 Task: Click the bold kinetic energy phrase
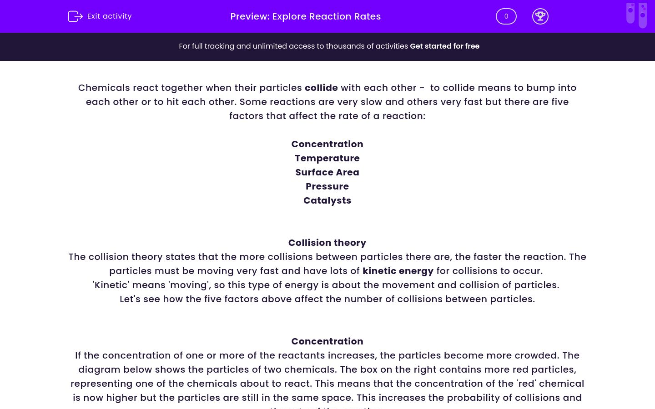click(x=398, y=271)
